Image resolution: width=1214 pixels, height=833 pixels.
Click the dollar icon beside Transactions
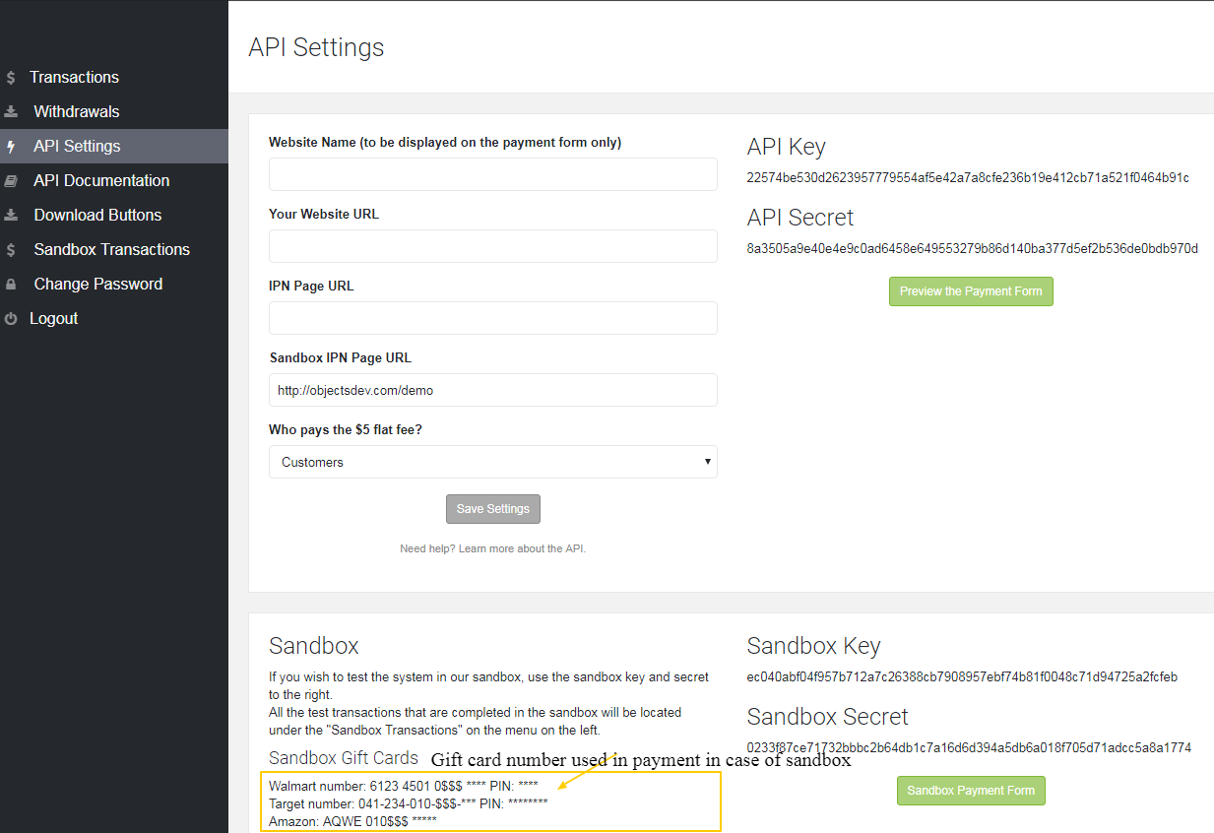11,78
